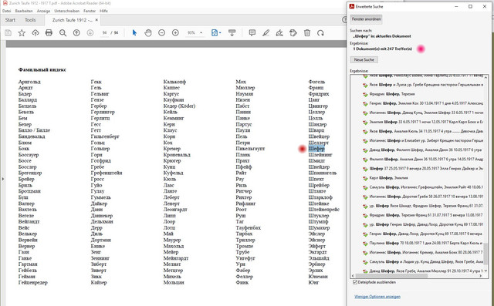Click the scrolling mode toolbar icon
The width and height of the screenshot is (494, 306).
[x=232, y=32]
